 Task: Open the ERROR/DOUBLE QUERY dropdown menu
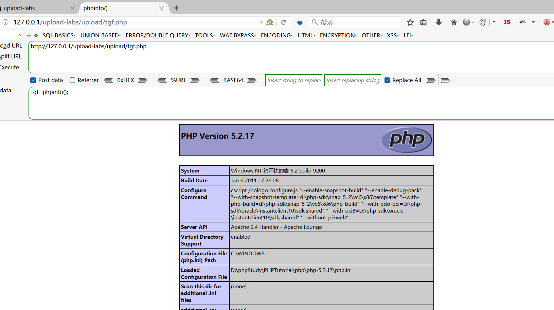pos(158,35)
